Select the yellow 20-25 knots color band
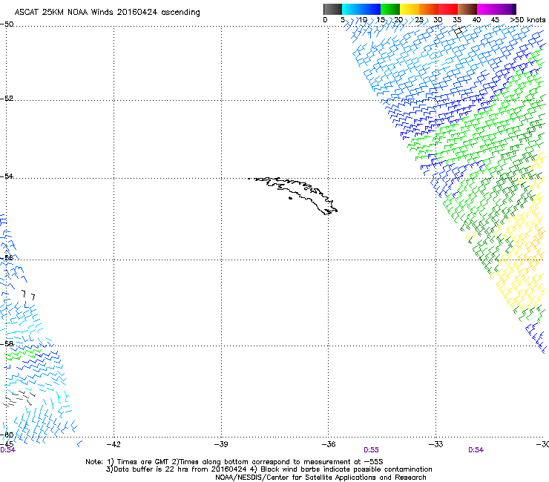 [x=410, y=9]
